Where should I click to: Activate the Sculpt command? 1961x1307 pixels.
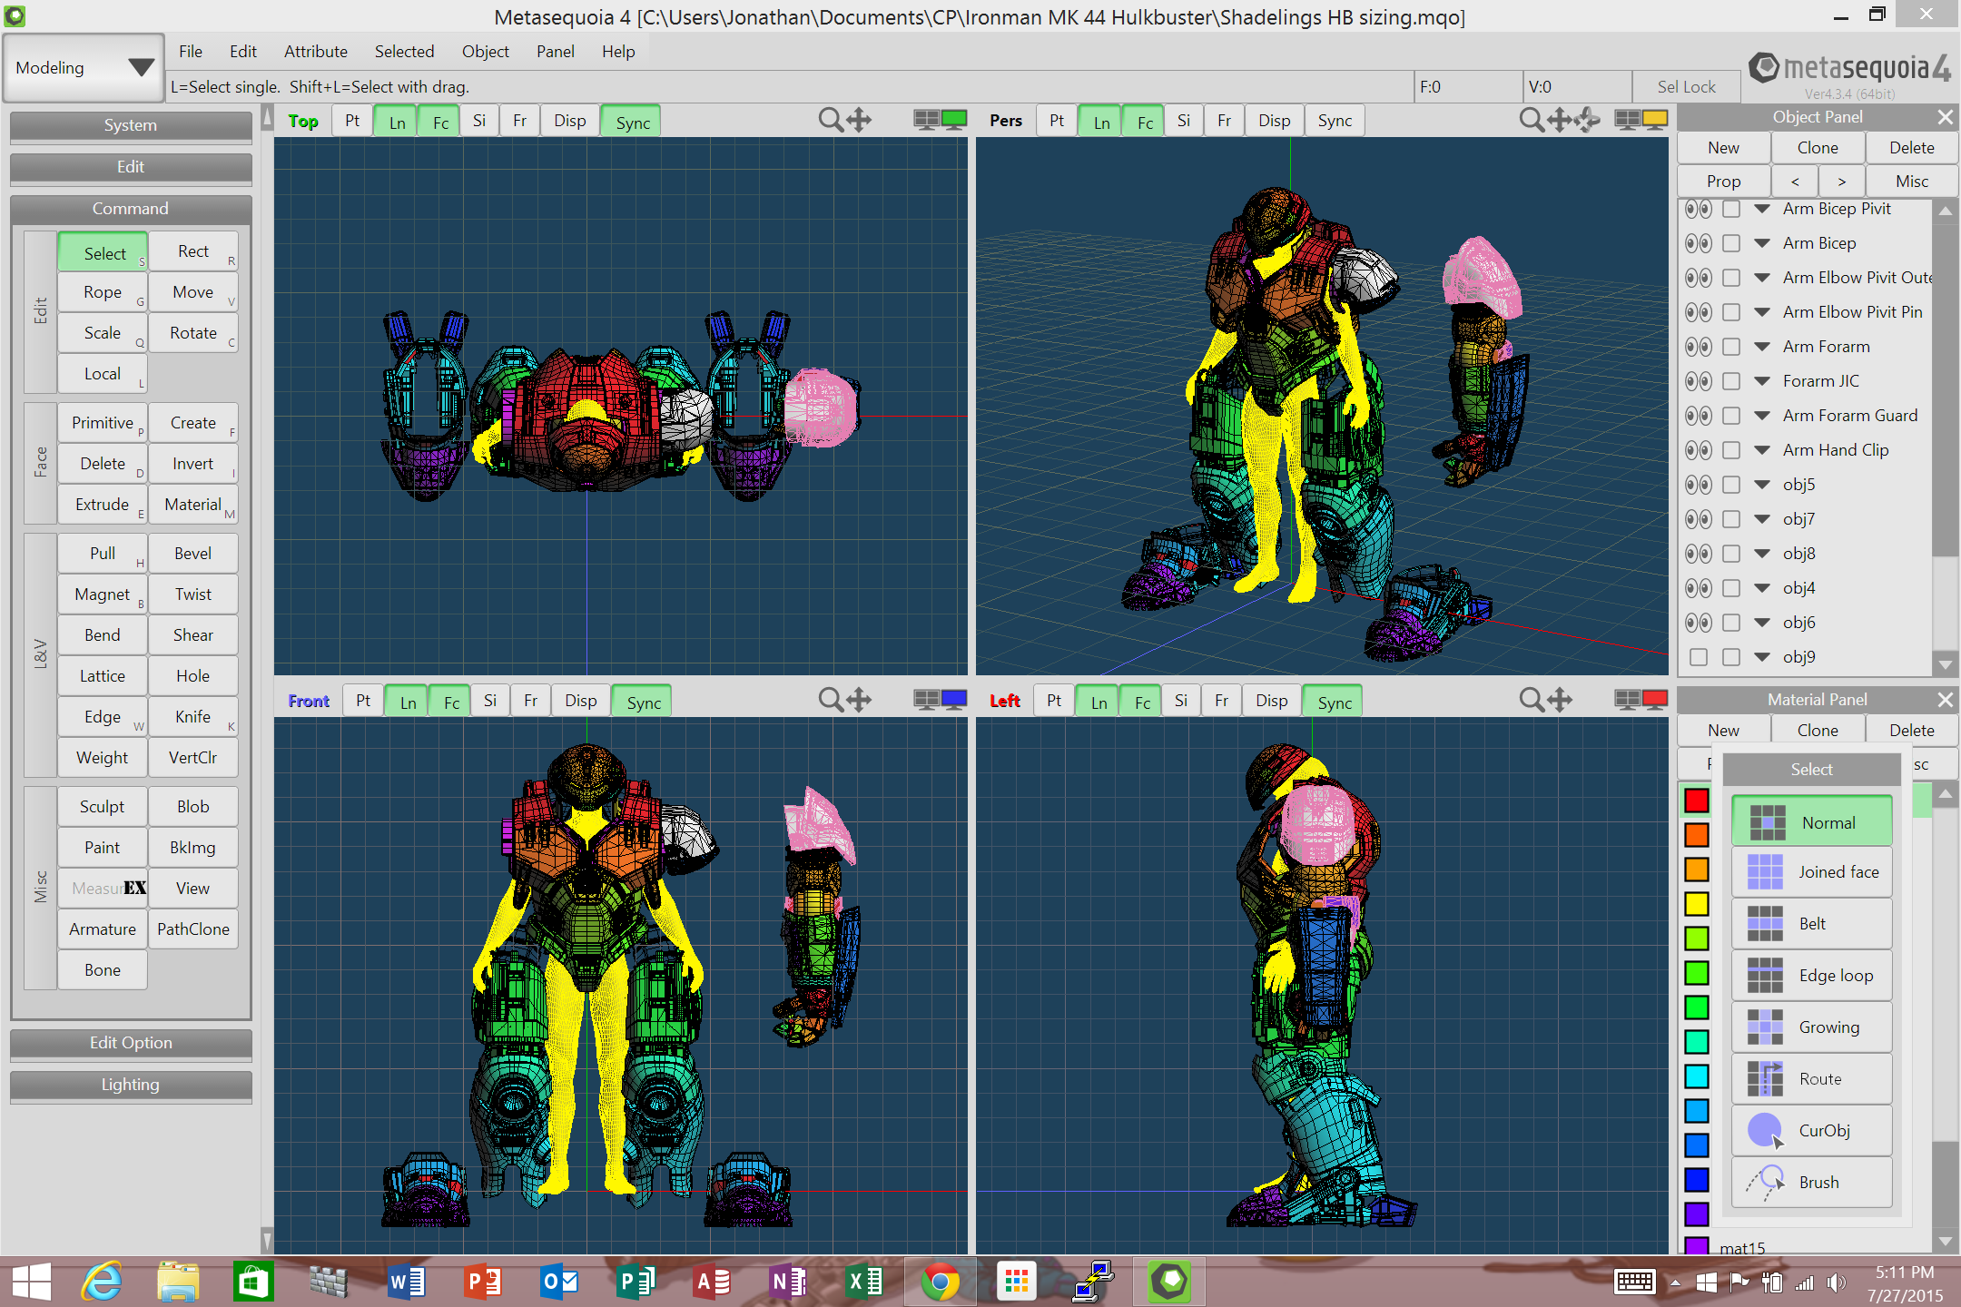103,807
